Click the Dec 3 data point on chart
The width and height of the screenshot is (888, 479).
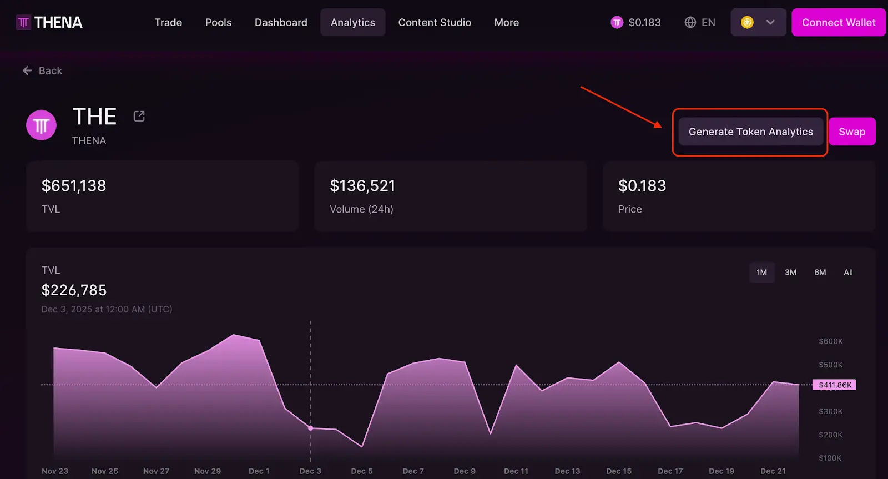click(310, 428)
